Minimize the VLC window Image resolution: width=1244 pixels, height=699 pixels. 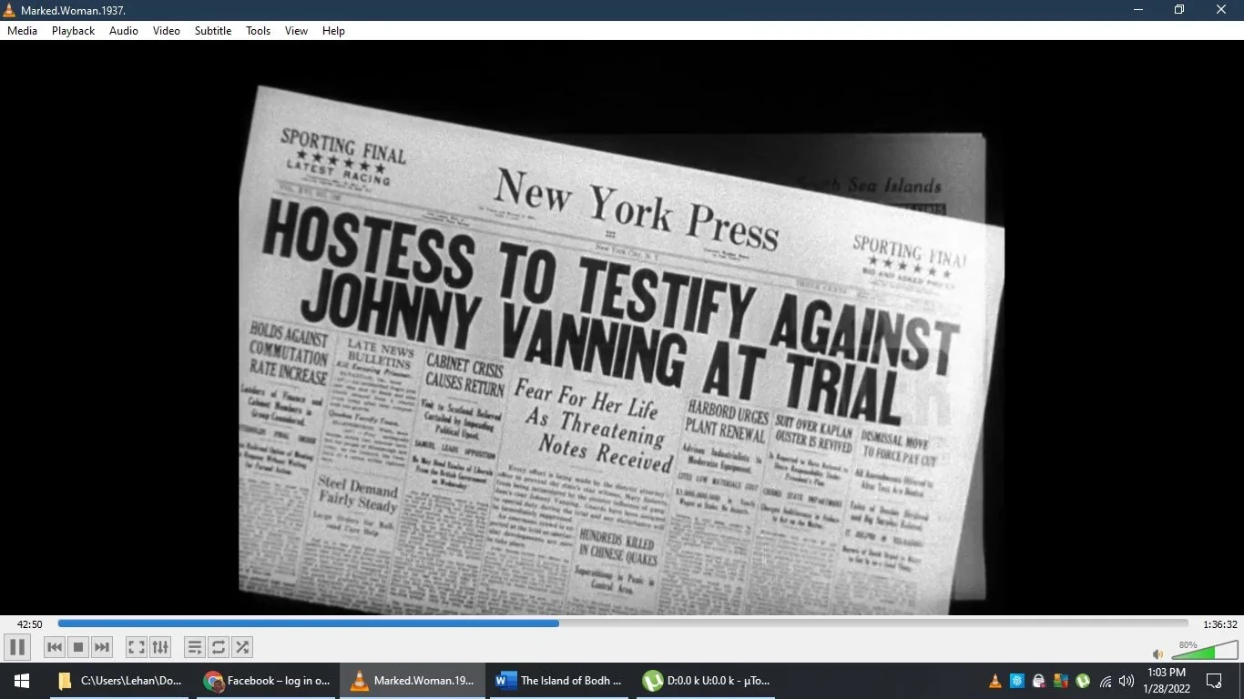coord(1138,10)
